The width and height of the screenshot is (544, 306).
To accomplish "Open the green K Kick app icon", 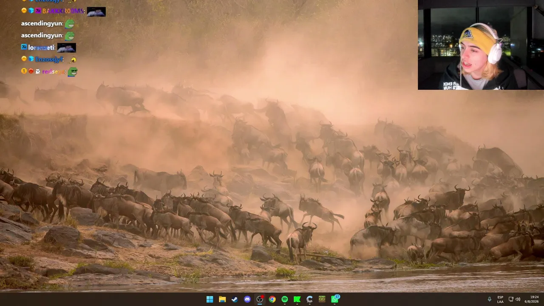I will tap(297, 299).
